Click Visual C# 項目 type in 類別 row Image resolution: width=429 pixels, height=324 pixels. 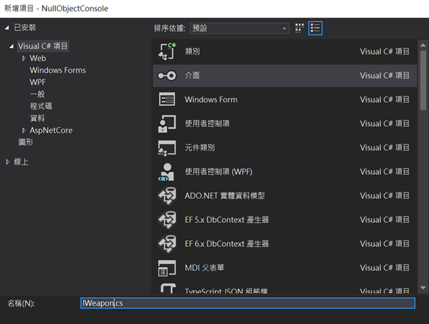[384, 51]
